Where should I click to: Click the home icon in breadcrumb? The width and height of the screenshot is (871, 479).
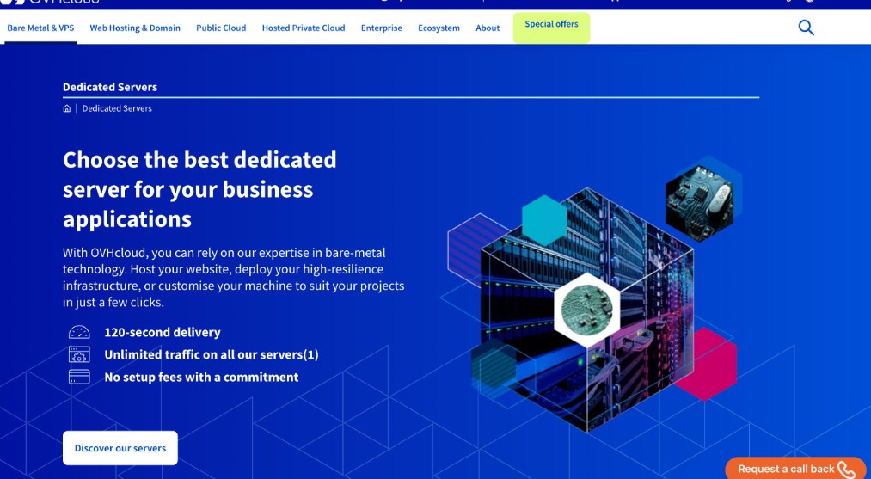click(67, 108)
